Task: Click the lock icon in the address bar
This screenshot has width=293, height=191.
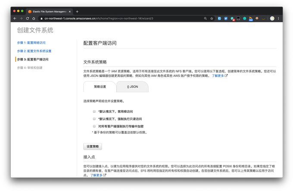Action: pyautogui.click(x=41, y=18)
